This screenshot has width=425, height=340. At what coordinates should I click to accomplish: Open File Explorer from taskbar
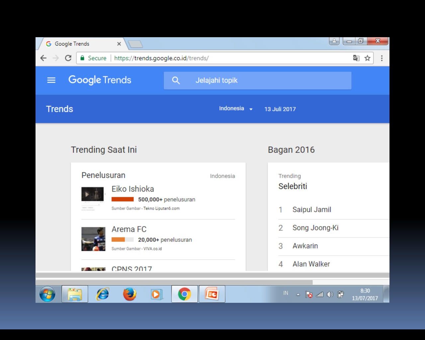(x=75, y=294)
